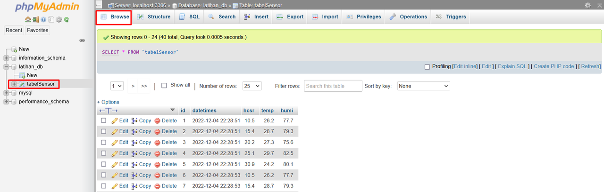Click the full texts arrows icon above table
Image resolution: width=604 pixels, height=192 pixels.
108,111
